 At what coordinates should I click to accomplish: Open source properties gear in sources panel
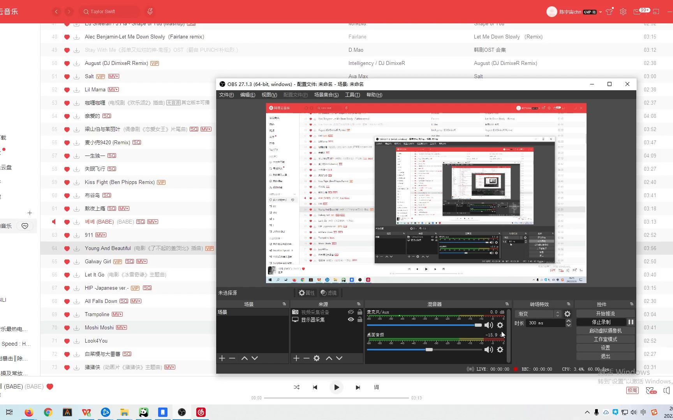click(x=317, y=358)
